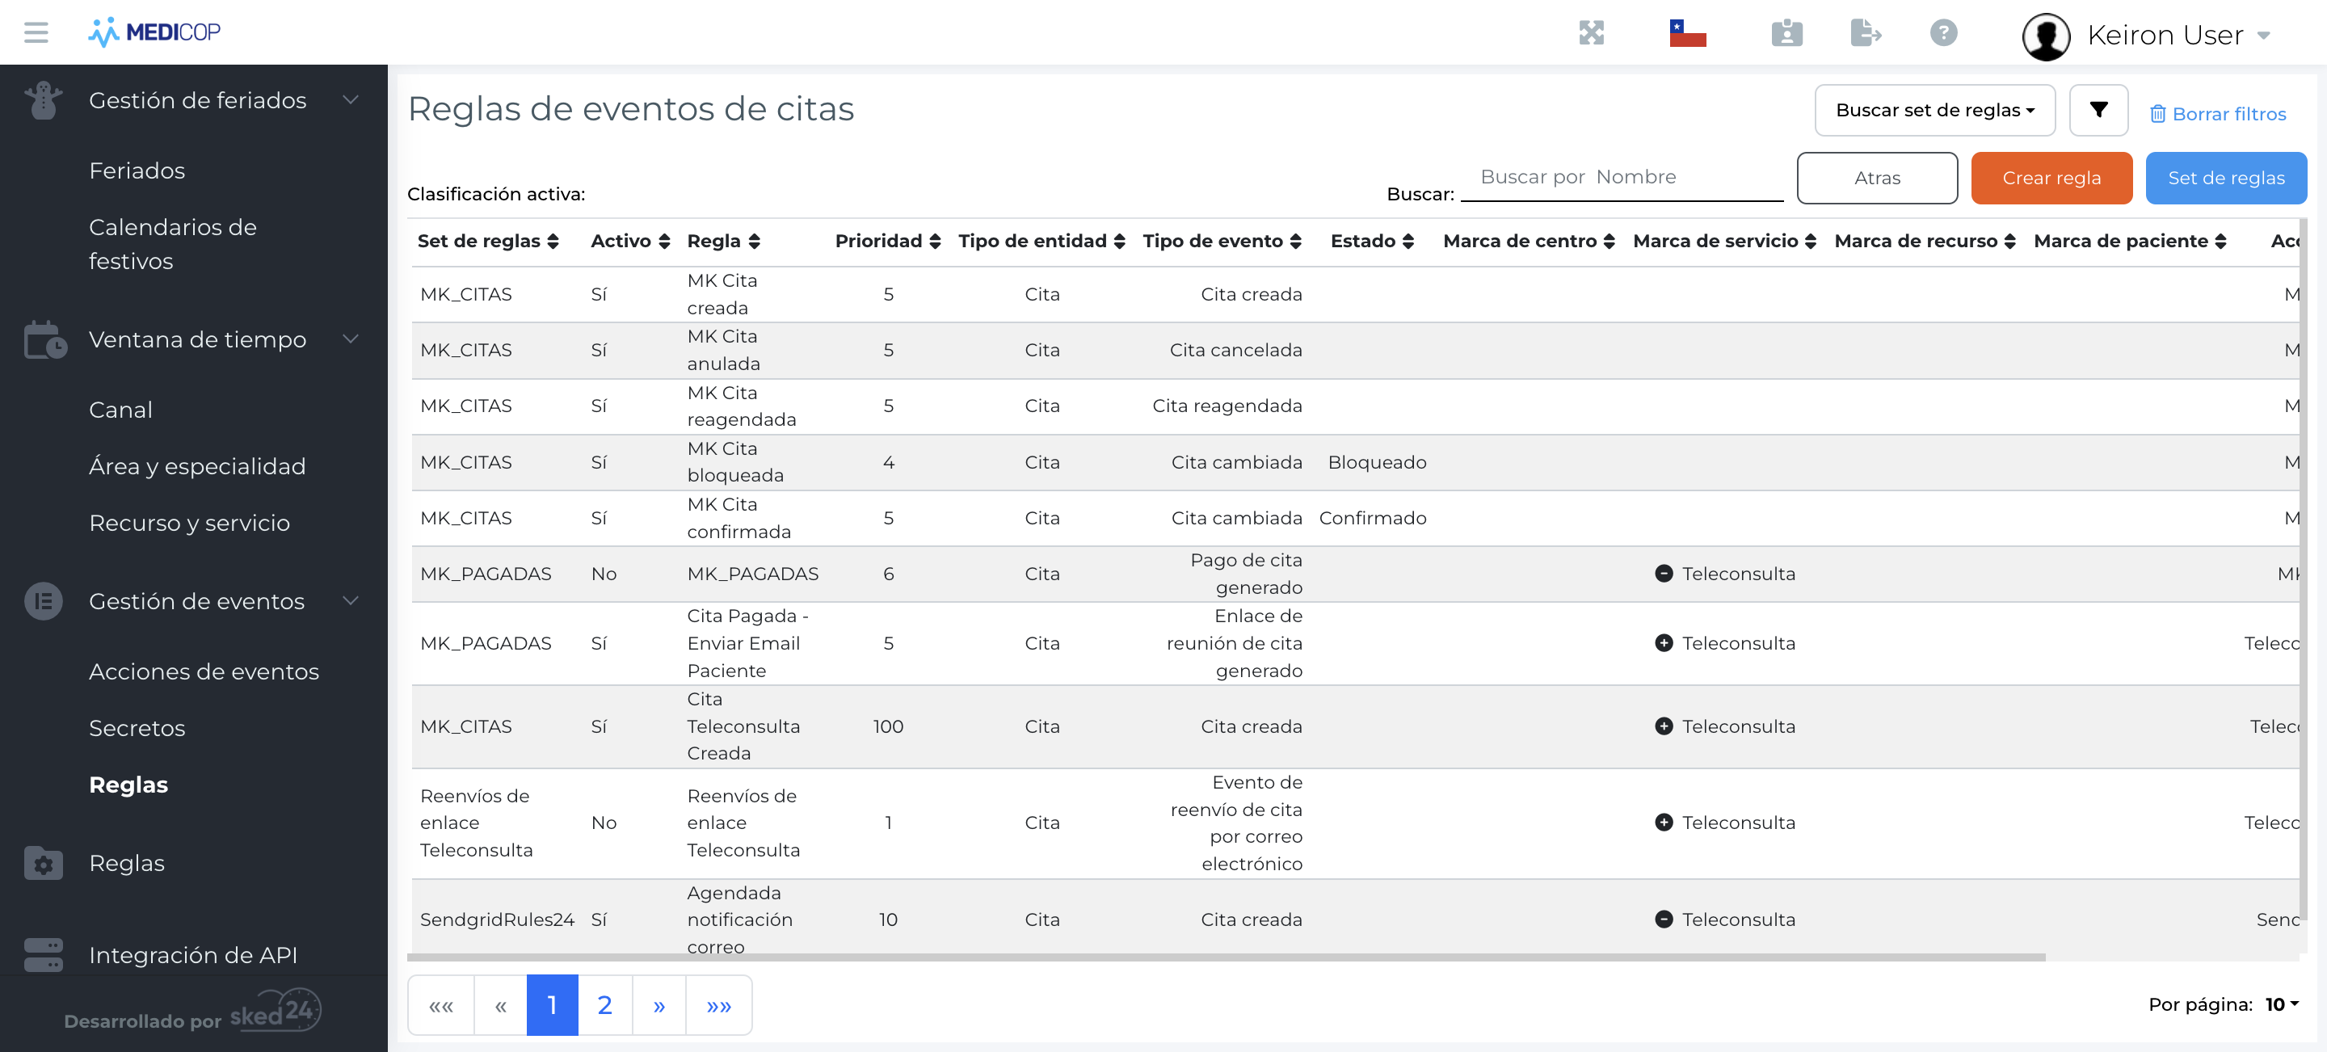Click horizontal table scrollbar

click(1226, 957)
